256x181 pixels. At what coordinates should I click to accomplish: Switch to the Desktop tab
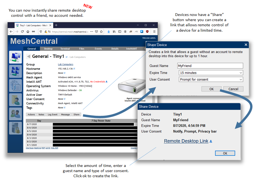[48, 49]
